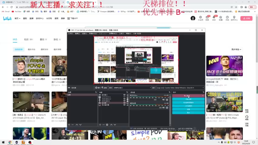The image size is (258, 145).
Task: Pop out the Sources dock panel icon
Action: tap(127, 92)
